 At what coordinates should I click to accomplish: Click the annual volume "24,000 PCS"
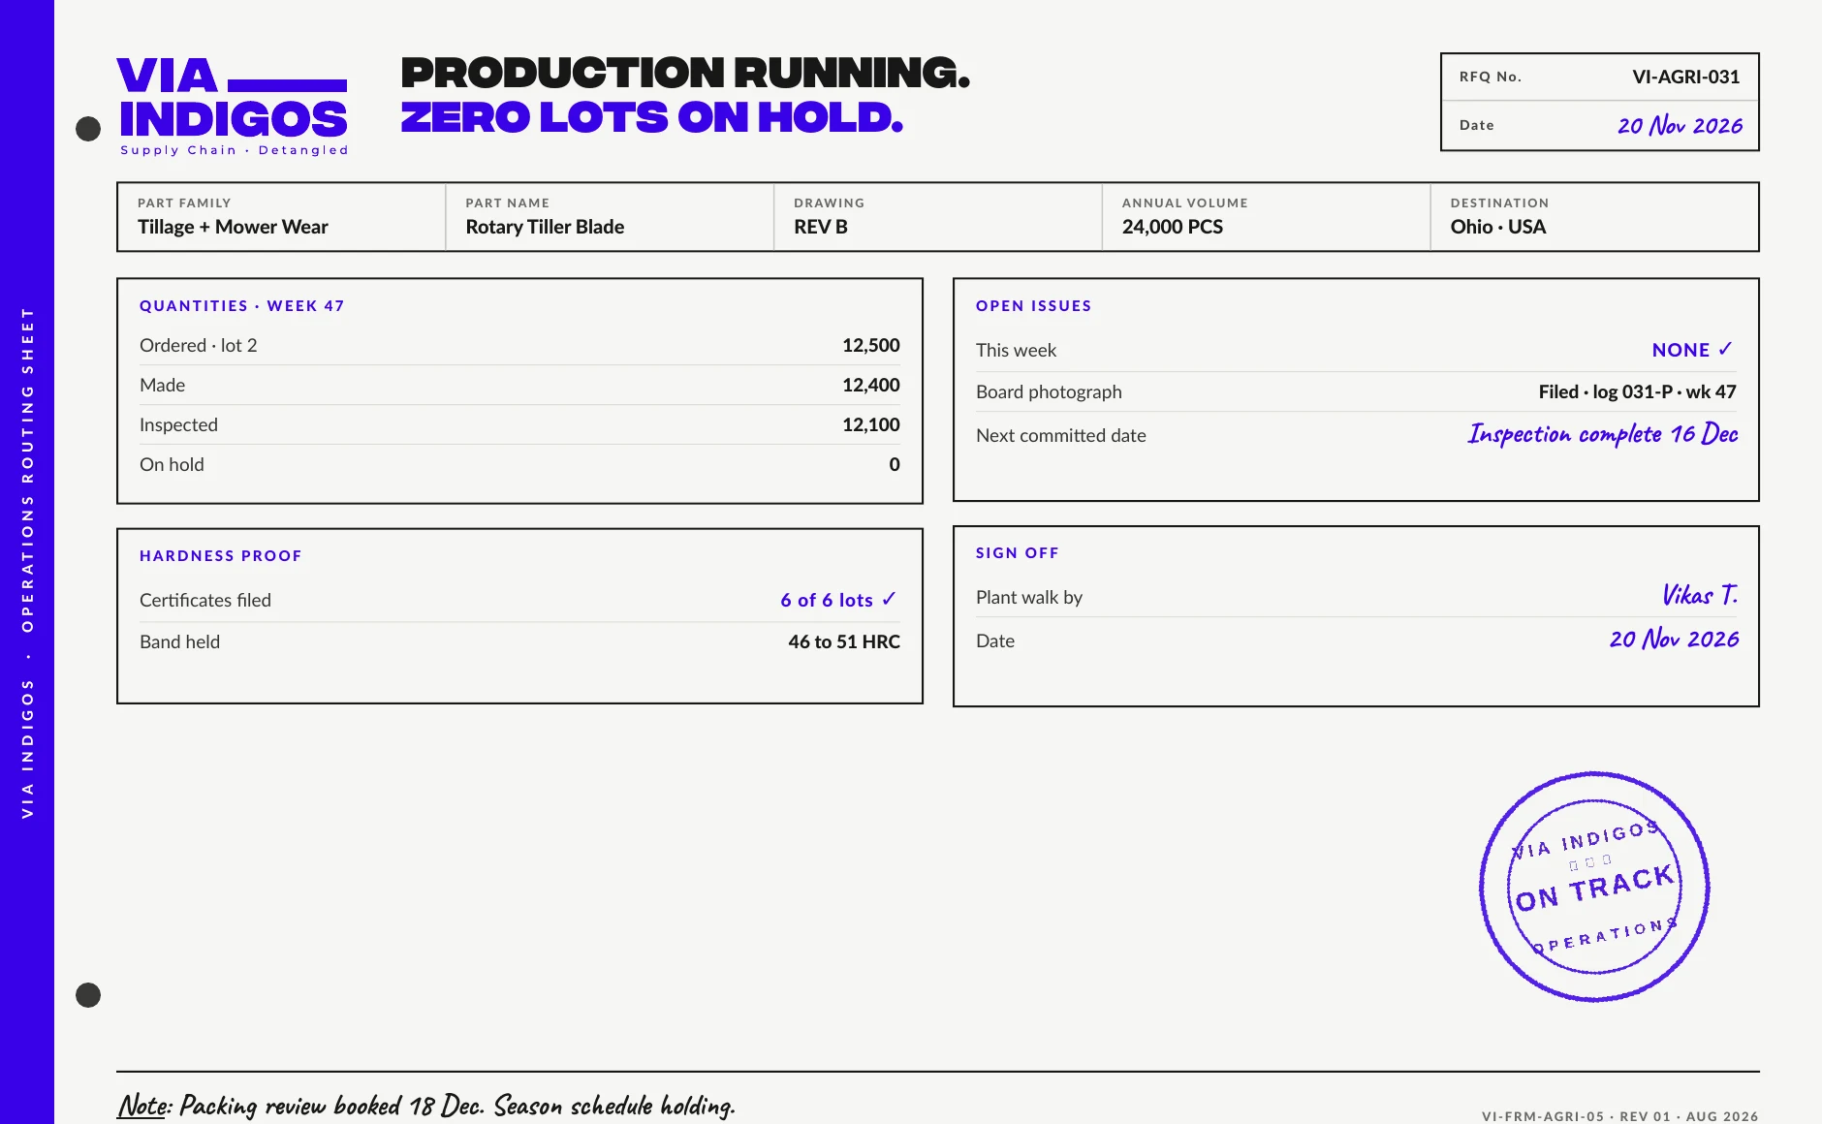click(x=1173, y=227)
